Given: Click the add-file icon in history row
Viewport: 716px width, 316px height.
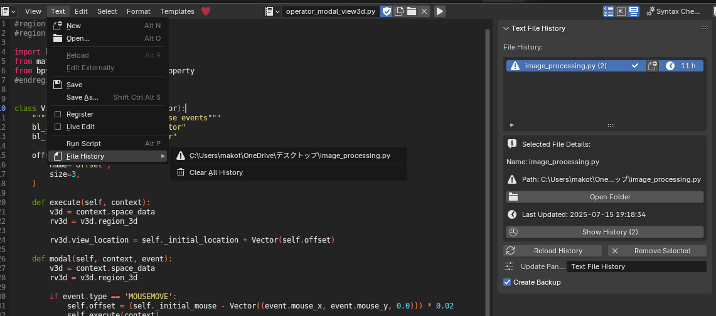Looking at the screenshot, I should [x=652, y=66].
